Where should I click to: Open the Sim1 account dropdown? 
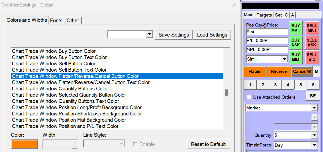pyautogui.click(x=284, y=59)
